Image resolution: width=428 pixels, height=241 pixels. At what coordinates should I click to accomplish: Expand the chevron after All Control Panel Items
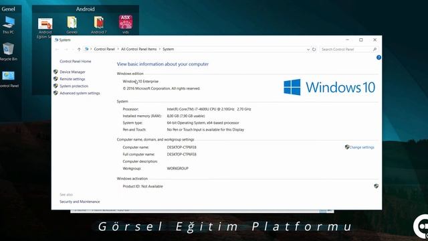pyautogui.click(x=160, y=49)
